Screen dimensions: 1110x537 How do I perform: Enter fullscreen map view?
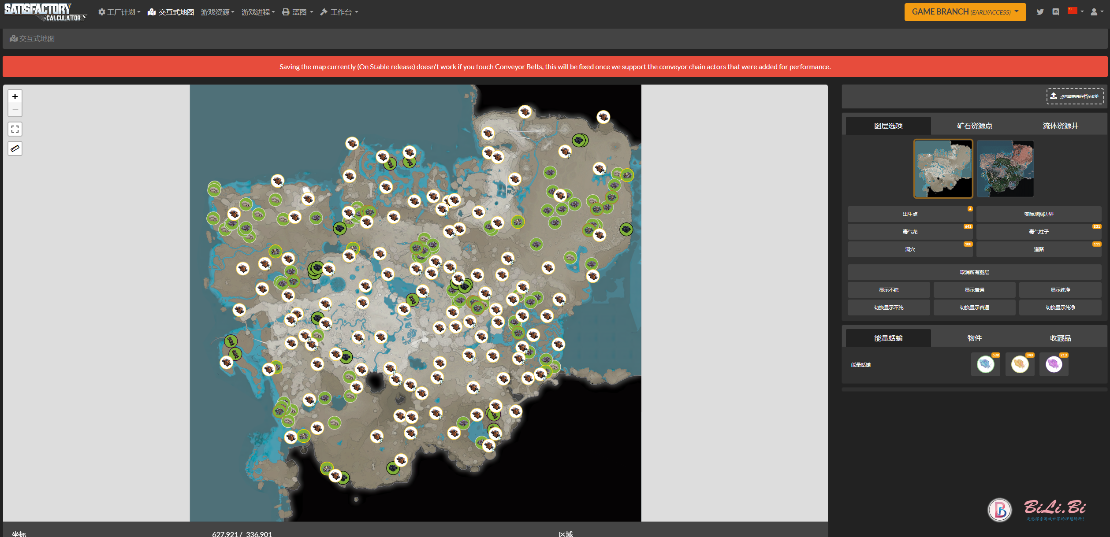coord(15,129)
